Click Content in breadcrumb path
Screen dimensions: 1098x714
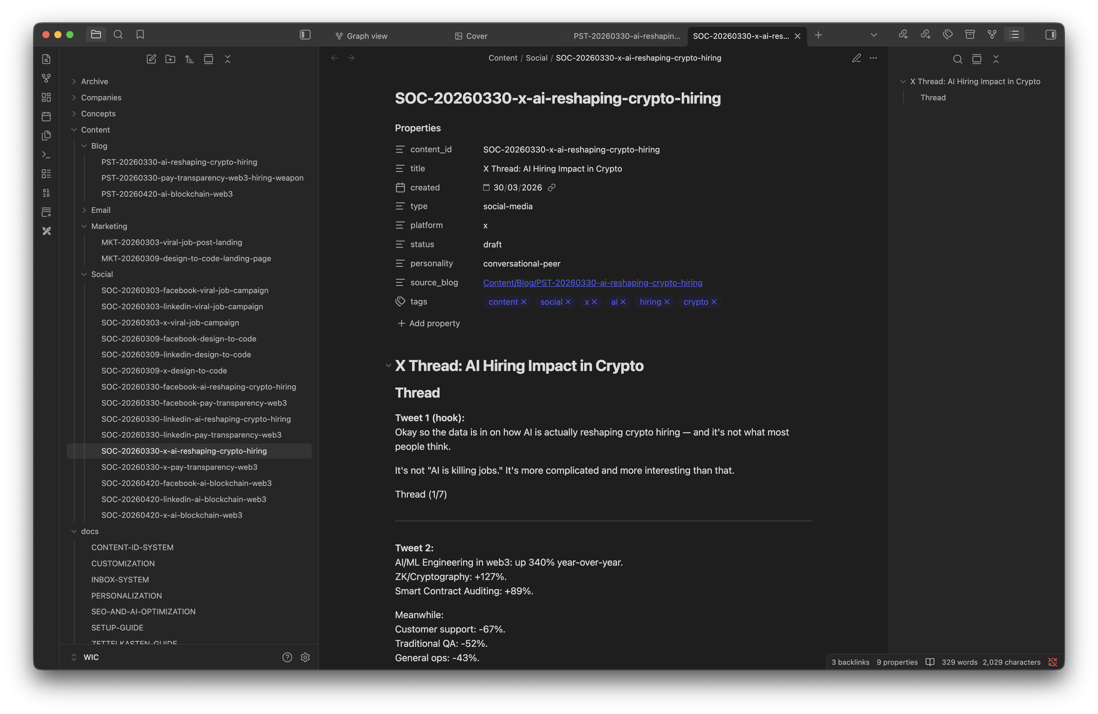502,58
